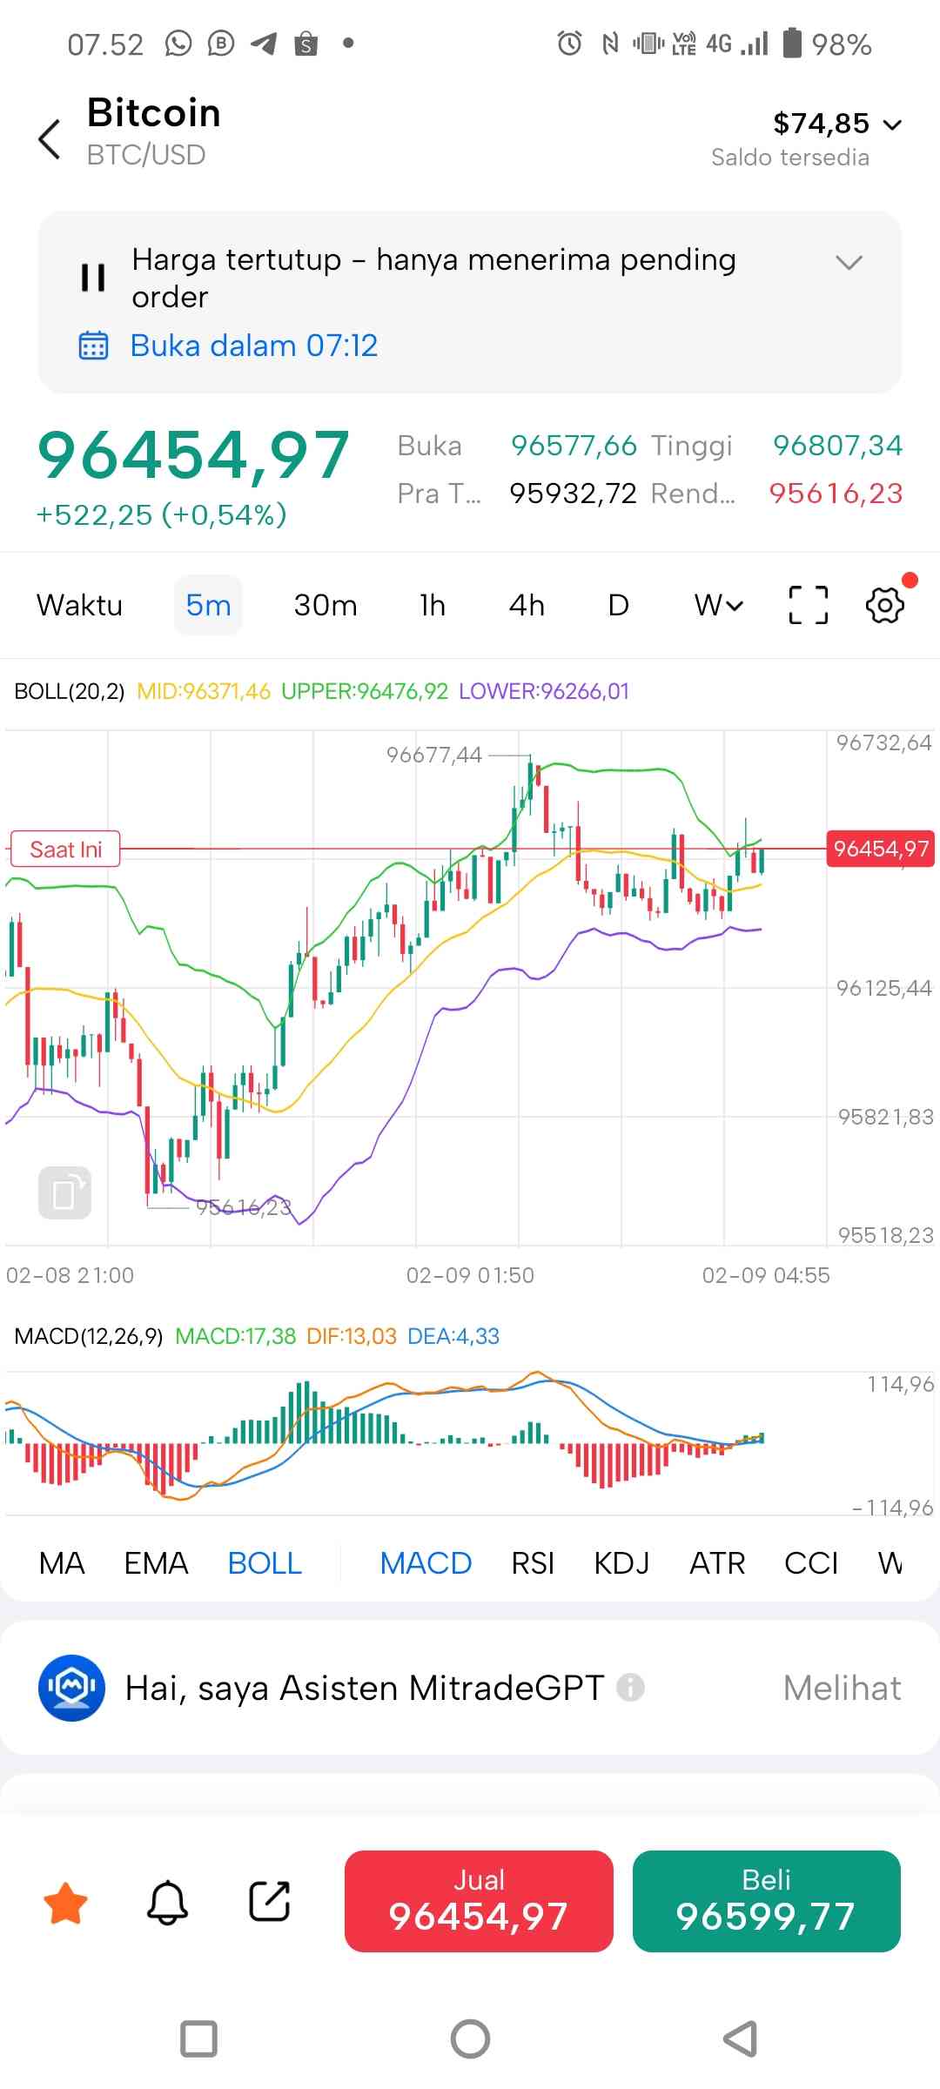Select the 5m timeframe
Screen dimensions: 940x2089
[x=208, y=605]
